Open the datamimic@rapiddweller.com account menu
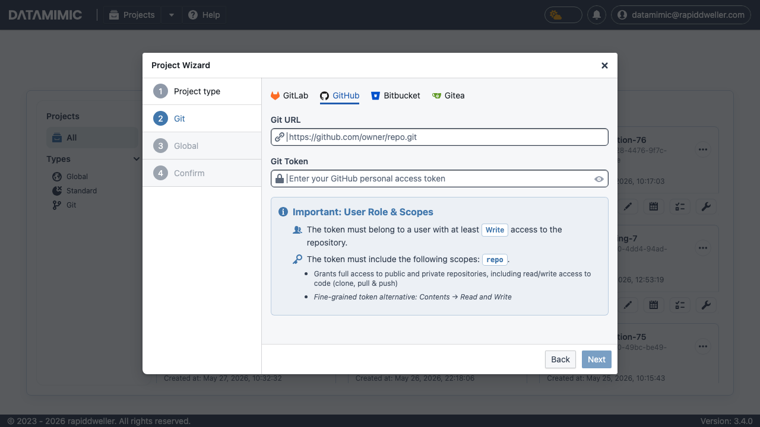The image size is (760, 427). click(x=680, y=15)
